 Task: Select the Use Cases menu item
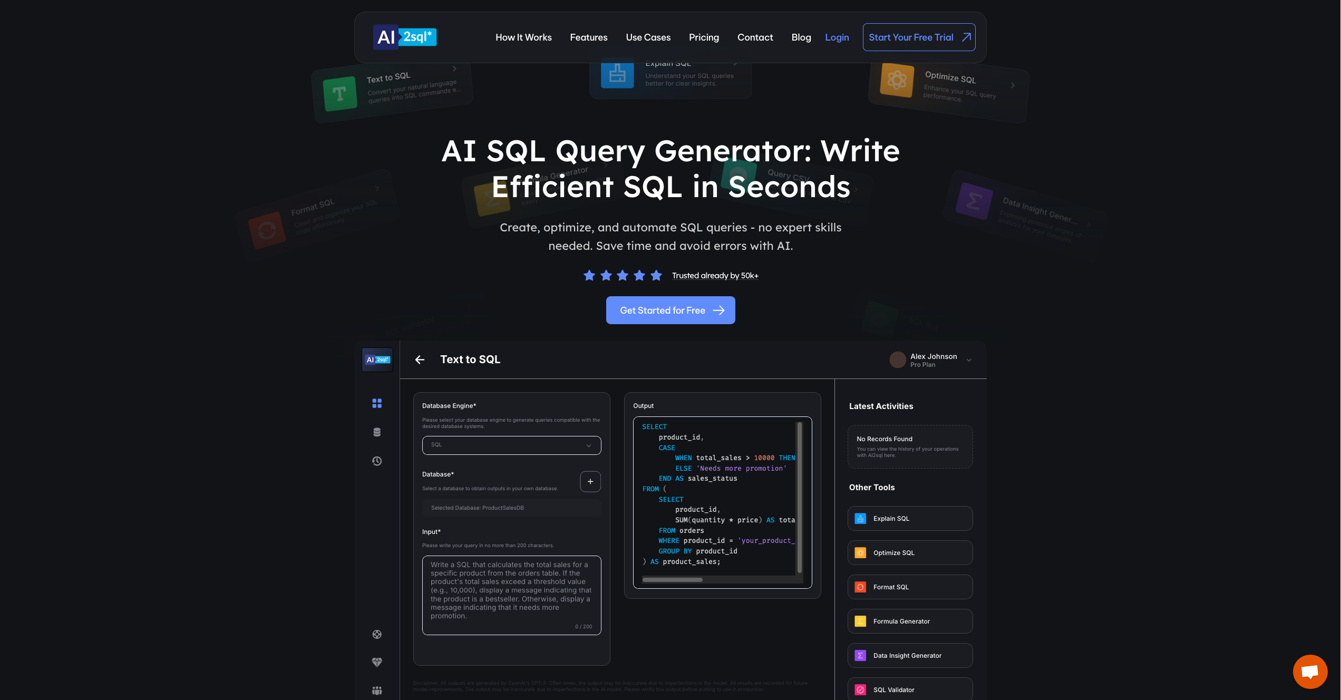(x=647, y=37)
